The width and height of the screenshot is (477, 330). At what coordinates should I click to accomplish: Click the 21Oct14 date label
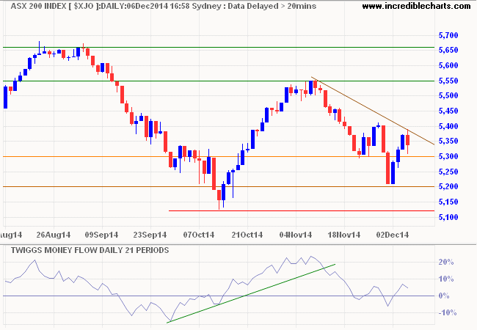pyautogui.click(x=247, y=235)
